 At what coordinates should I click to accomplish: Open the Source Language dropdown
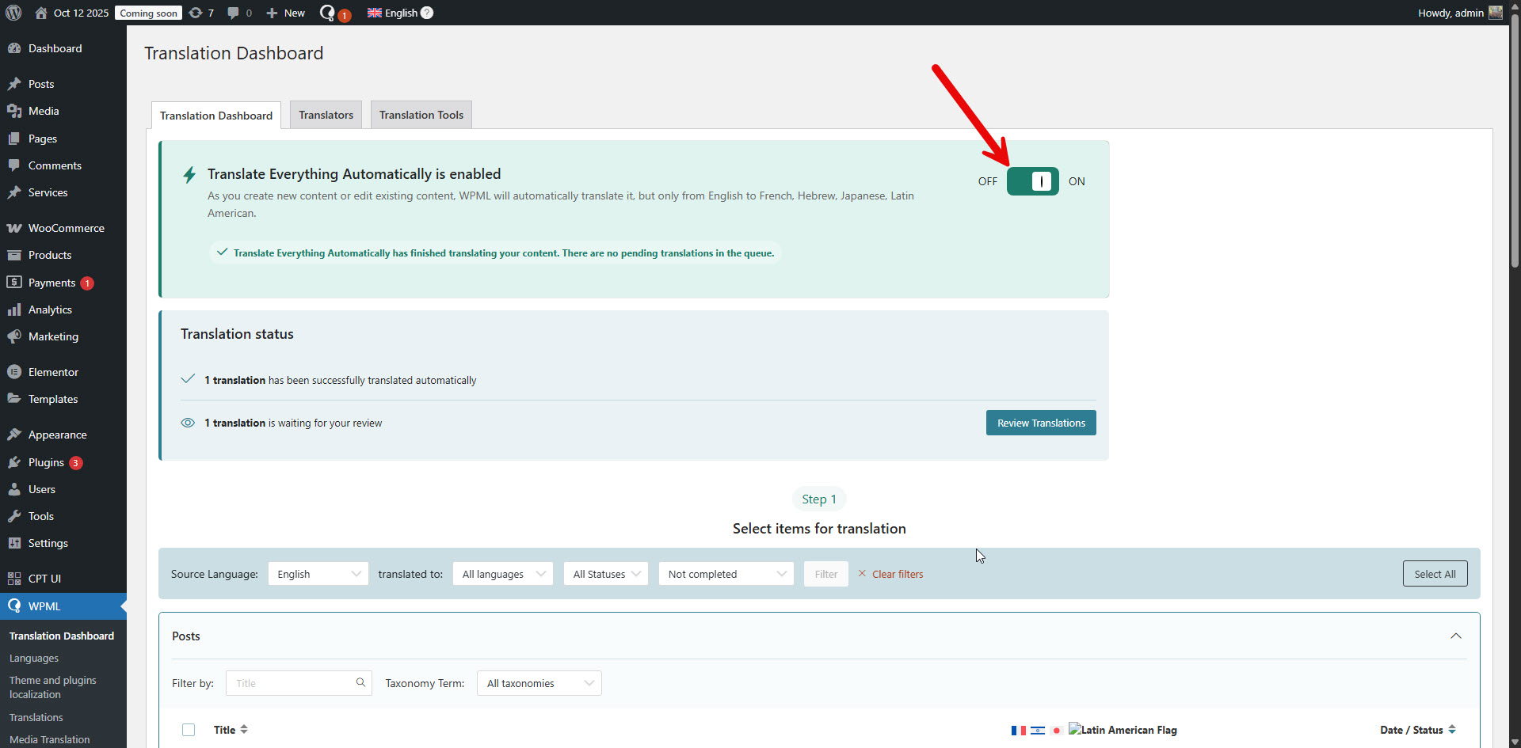[x=318, y=574]
